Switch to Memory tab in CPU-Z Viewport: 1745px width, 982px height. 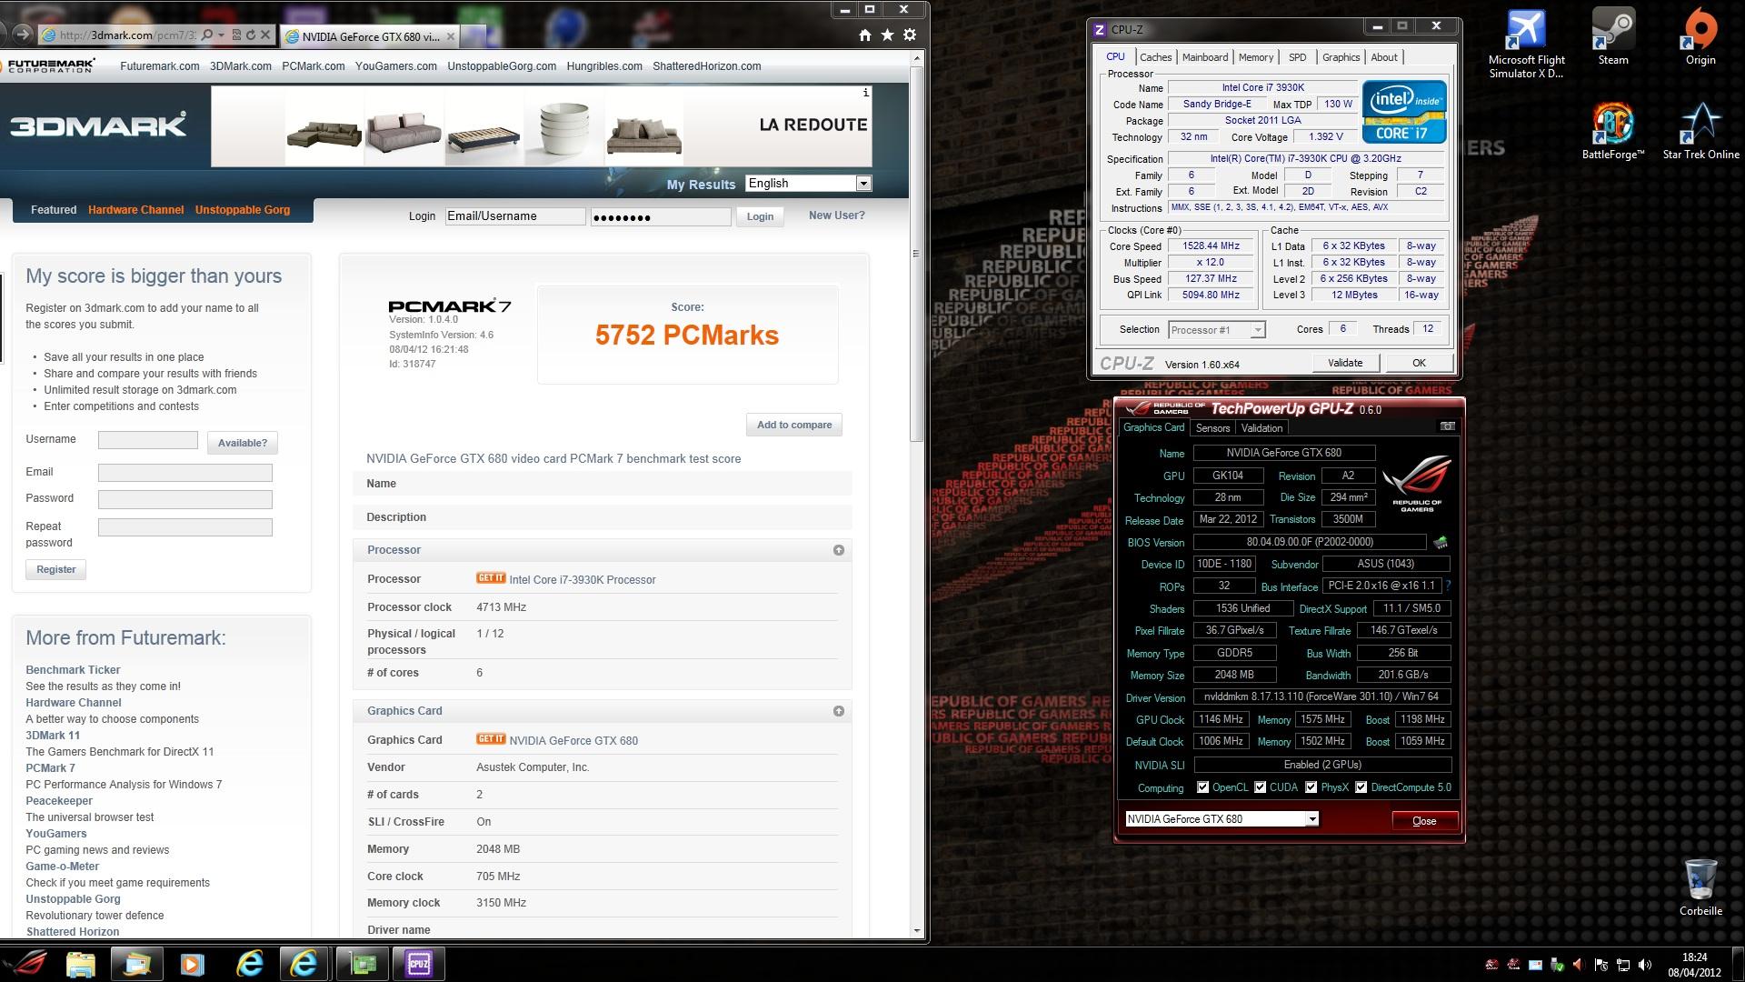pos(1256,57)
